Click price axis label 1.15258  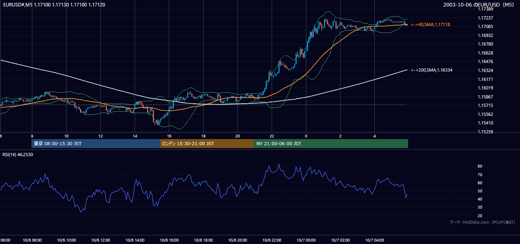485,132
